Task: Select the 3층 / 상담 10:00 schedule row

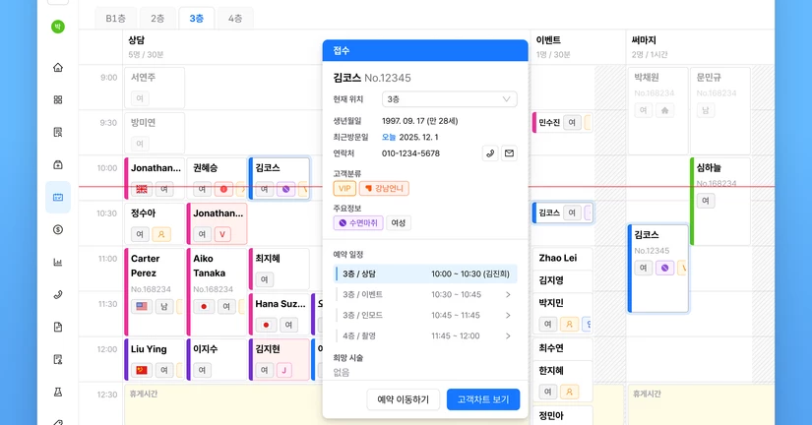Action: 425,273
